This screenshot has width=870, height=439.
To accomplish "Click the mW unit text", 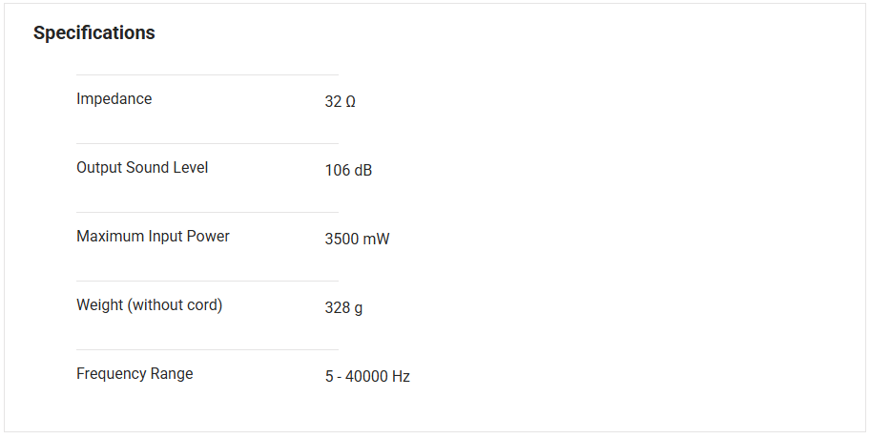I will pos(376,239).
